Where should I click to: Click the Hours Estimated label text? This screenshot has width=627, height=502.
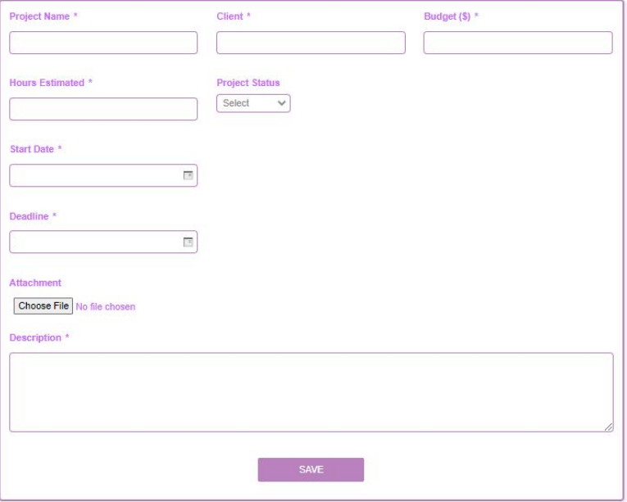coord(47,83)
